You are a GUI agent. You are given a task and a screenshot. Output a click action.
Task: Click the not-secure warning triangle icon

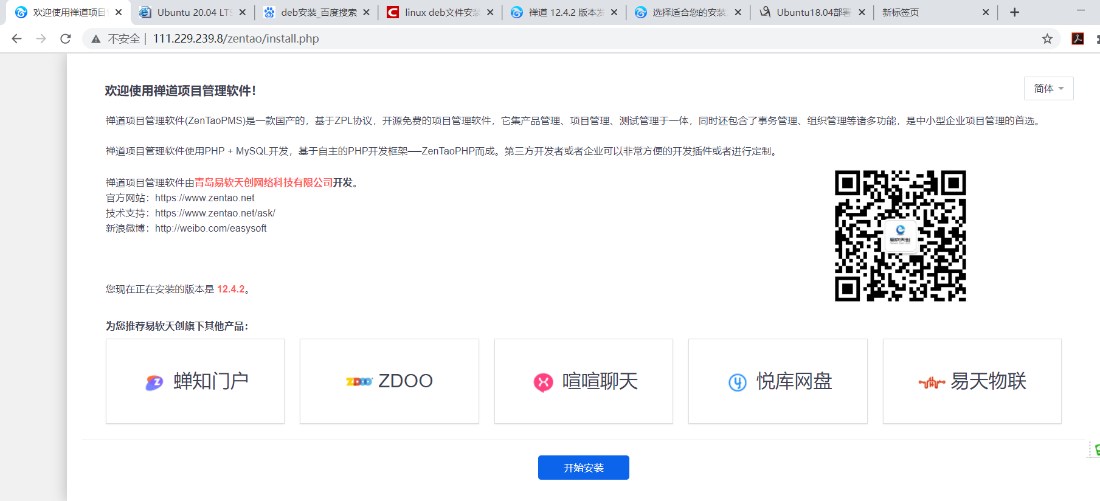(96, 39)
